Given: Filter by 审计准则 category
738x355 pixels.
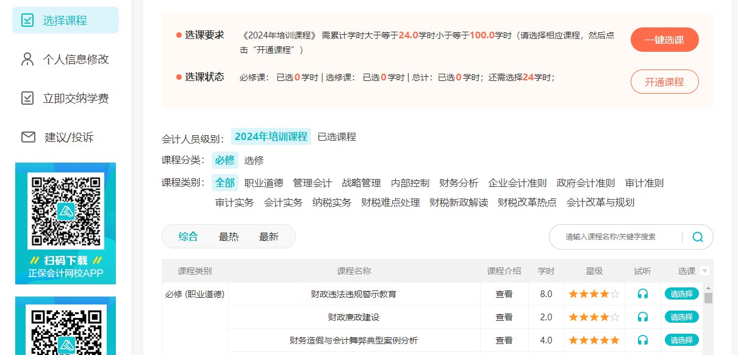Looking at the screenshot, I should 644,183.
